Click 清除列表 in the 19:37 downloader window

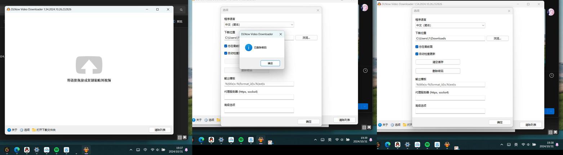pos(160,130)
